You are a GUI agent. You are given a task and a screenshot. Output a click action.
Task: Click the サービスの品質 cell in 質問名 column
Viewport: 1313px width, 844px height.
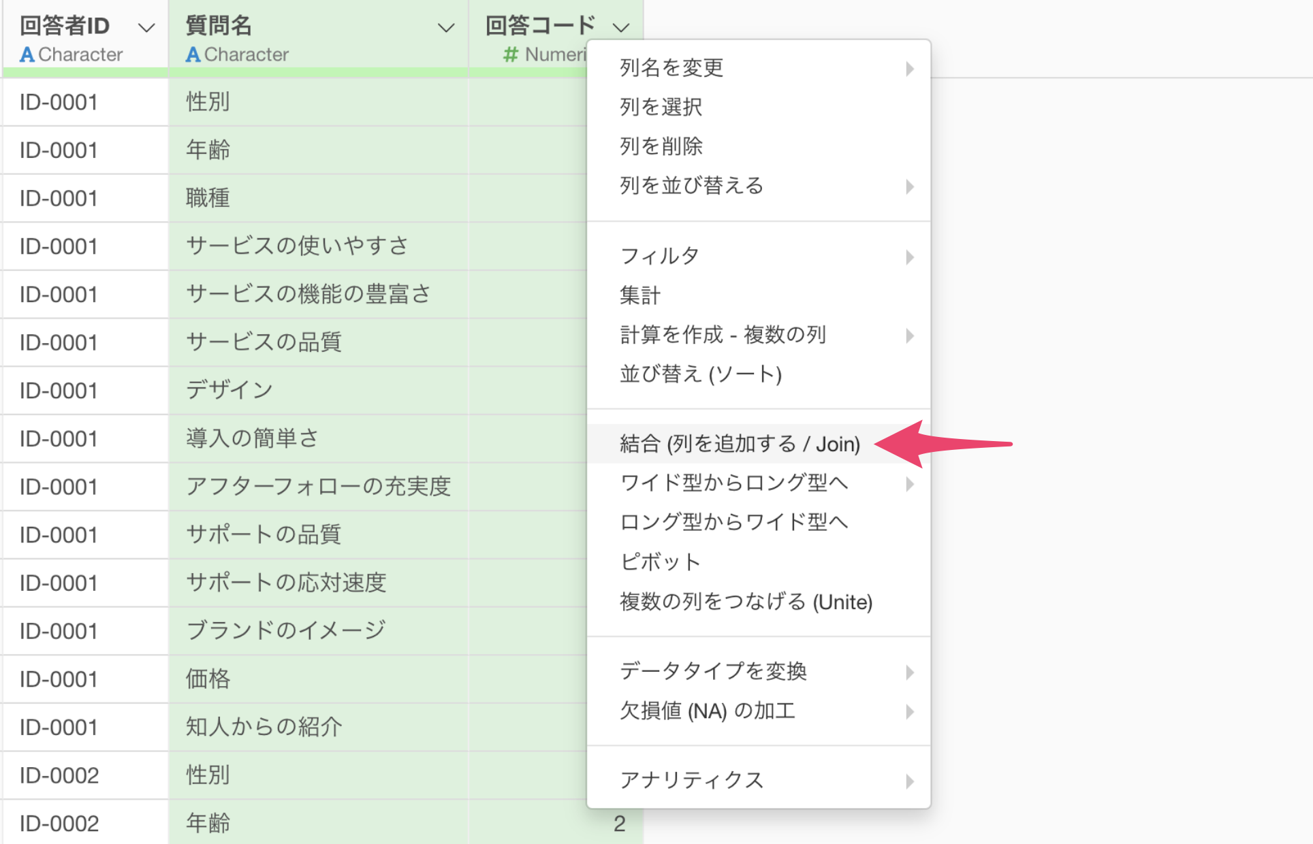tap(264, 342)
